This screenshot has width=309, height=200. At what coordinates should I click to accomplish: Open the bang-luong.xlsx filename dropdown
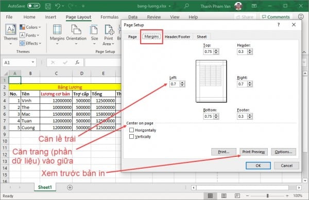click(x=169, y=6)
